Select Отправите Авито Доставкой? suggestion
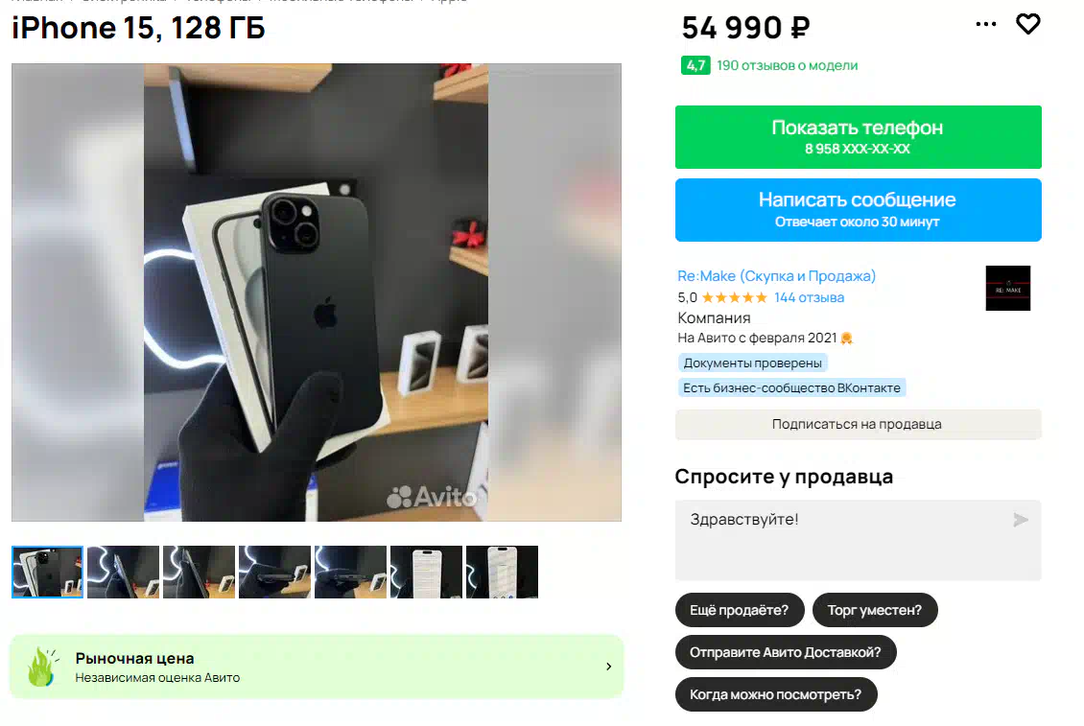This screenshot has height=726, width=1084. [786, 653]
